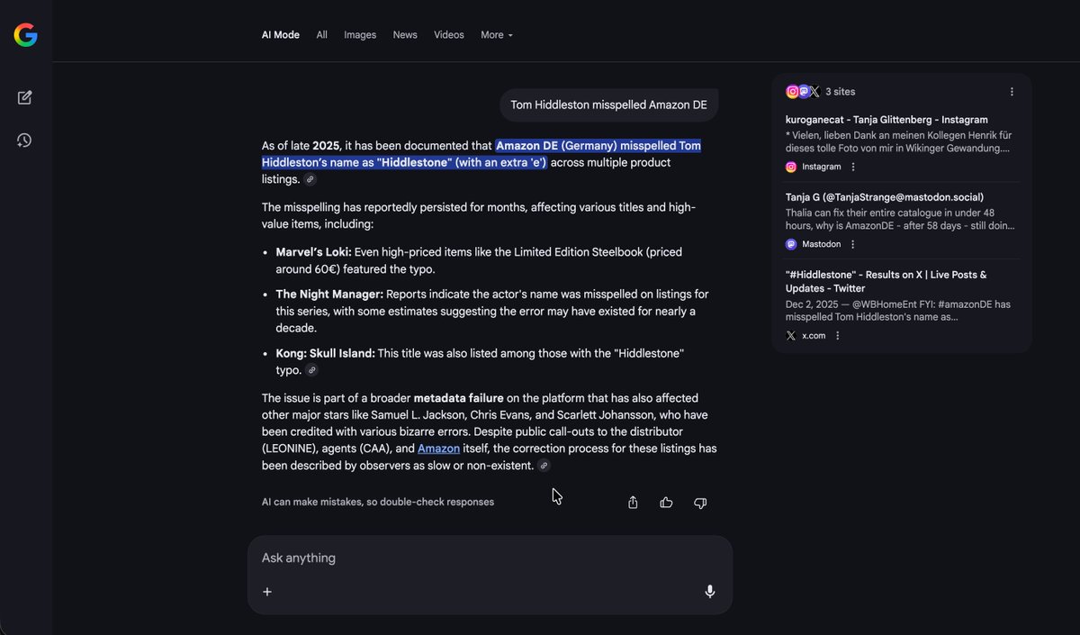Click the 'Kong: Skull Island:' bullet heading
The width and height of the screenshot is (1080, 635).
[326, 353]
